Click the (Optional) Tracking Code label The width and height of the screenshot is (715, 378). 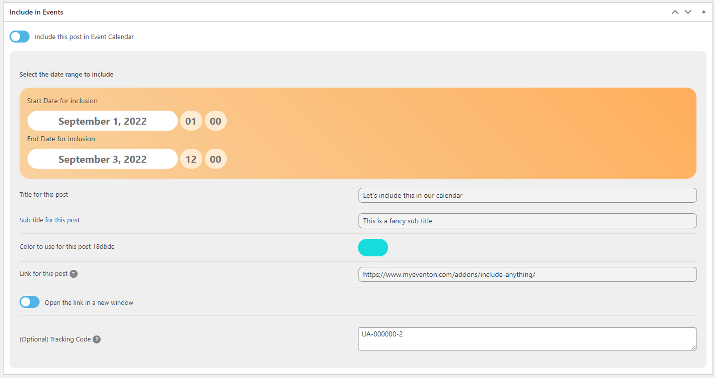pyautogui.click(x=55, y=339)
